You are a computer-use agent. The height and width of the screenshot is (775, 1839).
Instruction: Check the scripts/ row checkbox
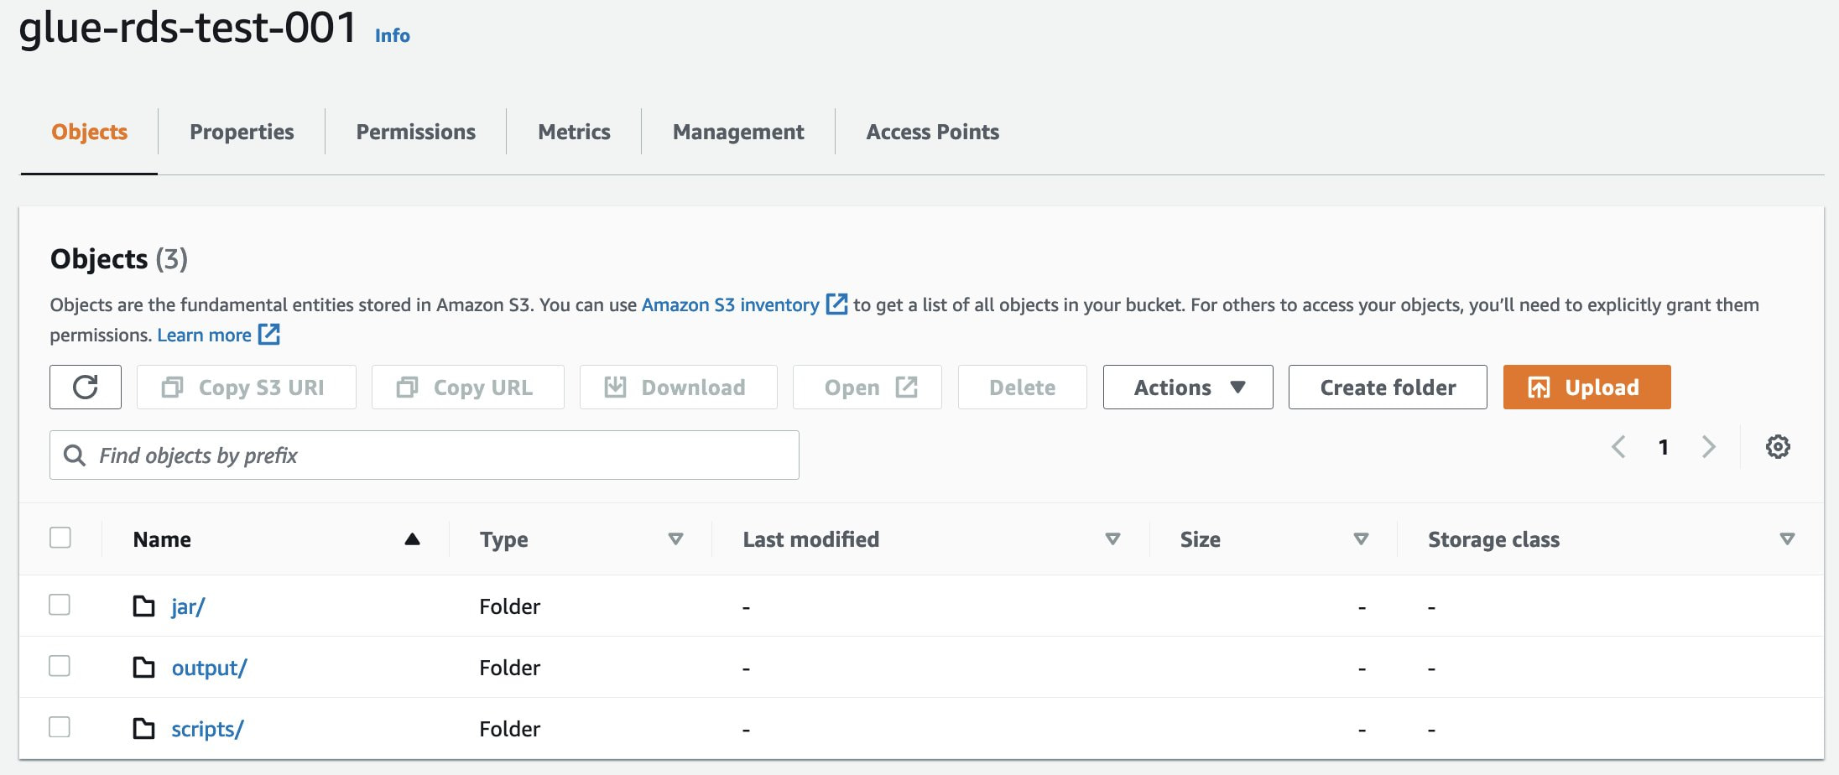pyautogui.click(x=60, y=727)
